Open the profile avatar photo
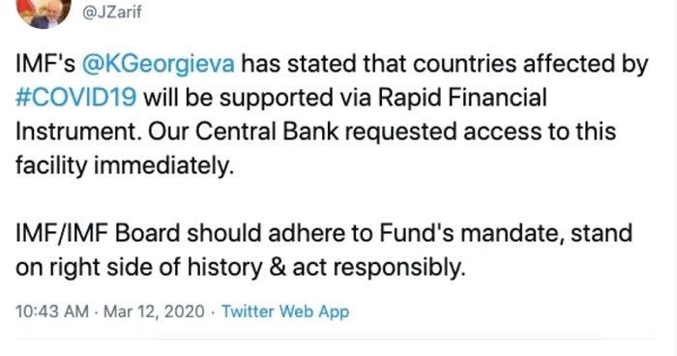 [44, 13]
